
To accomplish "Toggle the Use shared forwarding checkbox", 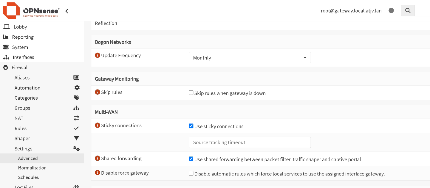I will [x=191, y=159].
